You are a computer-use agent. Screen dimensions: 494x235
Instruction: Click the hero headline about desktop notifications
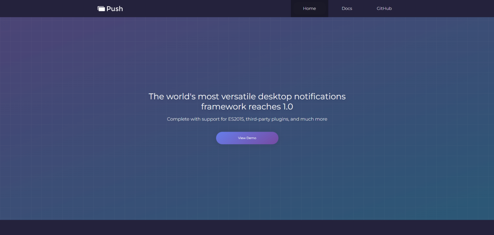click(x=247, y=101)
